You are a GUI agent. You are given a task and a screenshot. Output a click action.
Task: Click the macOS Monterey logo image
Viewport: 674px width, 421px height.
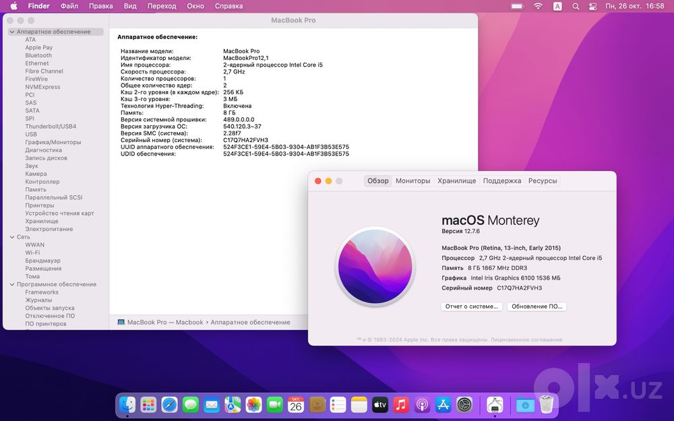click(375, 266)
